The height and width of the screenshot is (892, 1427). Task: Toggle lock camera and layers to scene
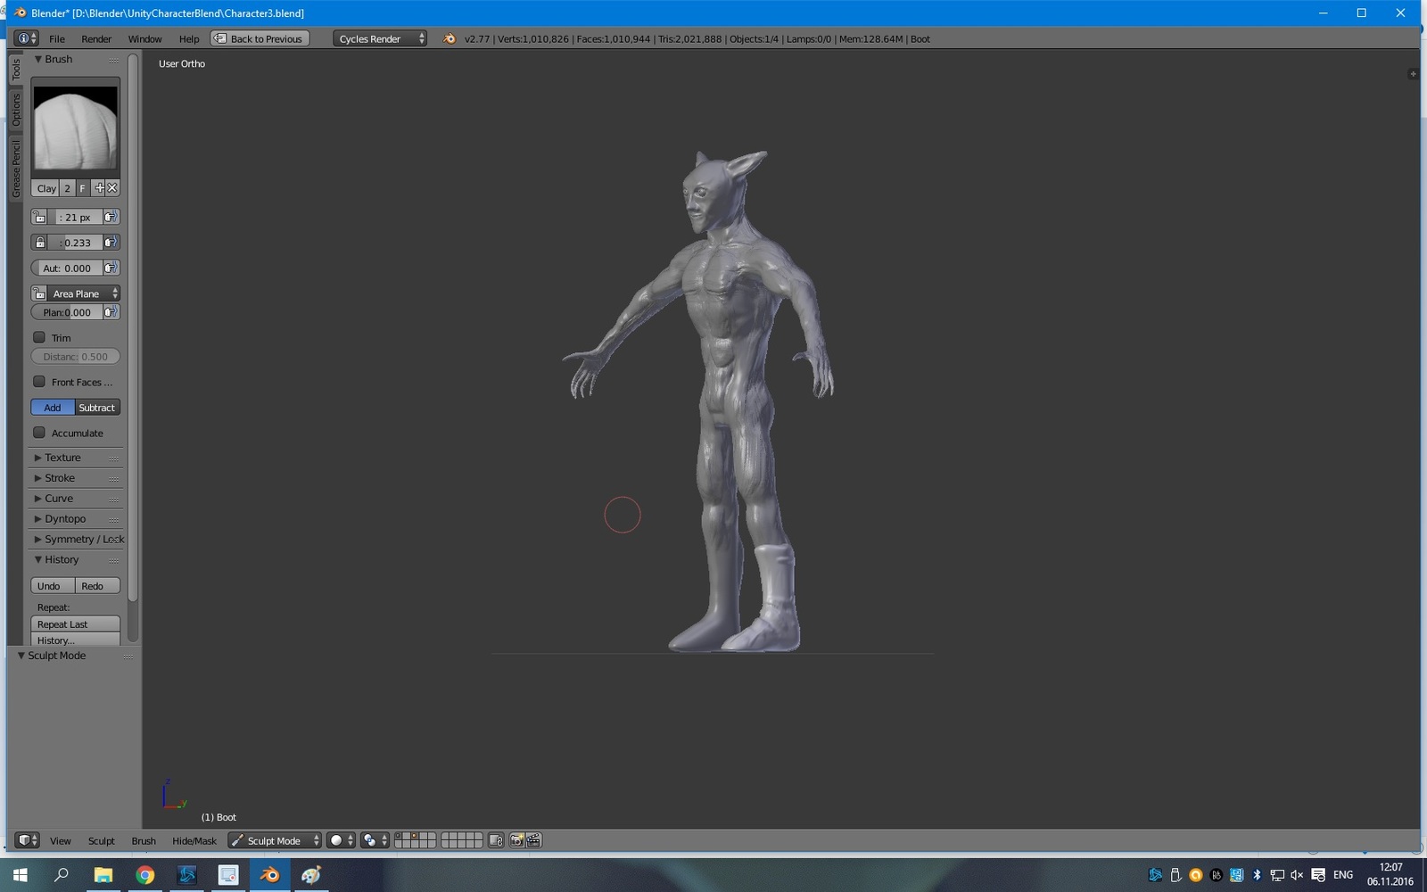(496, 840)
